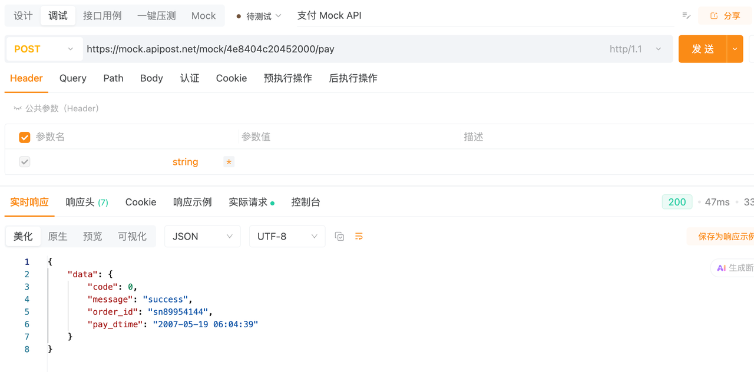Click the eye icon beside 公共参数
Viewport: 754px width, 372px height.
click(18, 108)
